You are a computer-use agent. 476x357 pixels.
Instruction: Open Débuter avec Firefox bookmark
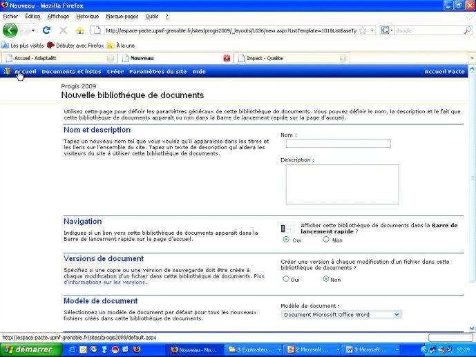[75, 46]
